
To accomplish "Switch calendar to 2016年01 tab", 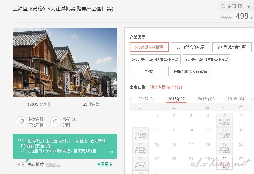I will pos(146,99).
